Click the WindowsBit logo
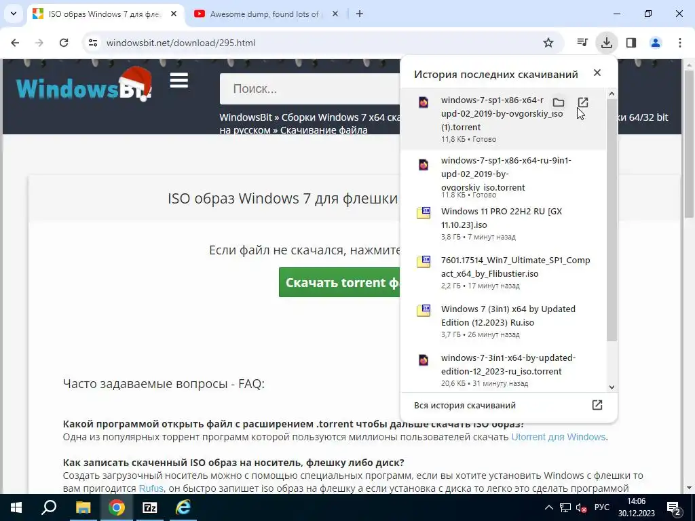This screenshot has height=521, width=695. click(84, 85)
